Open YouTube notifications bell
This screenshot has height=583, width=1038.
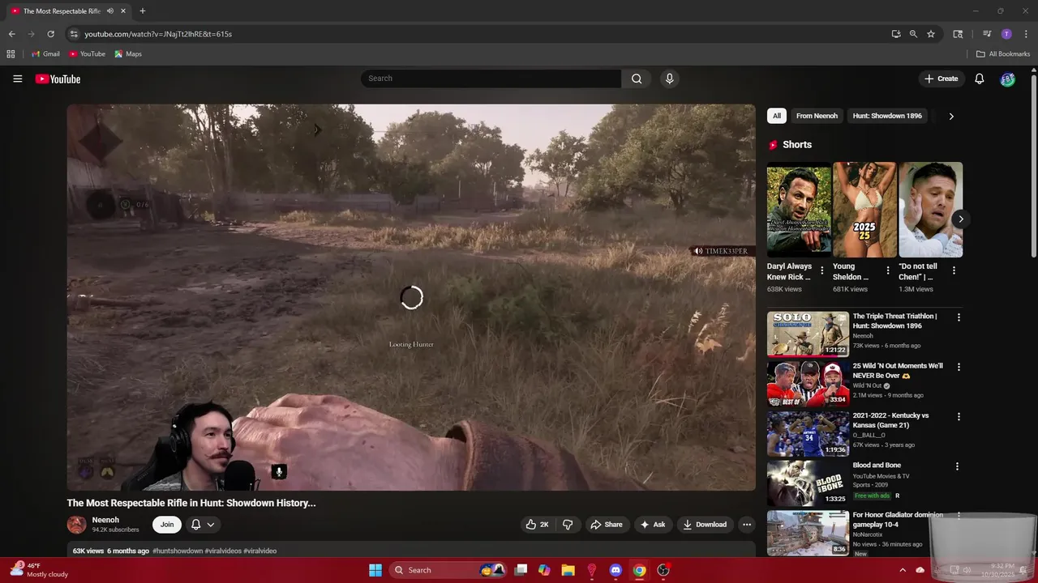980,79
